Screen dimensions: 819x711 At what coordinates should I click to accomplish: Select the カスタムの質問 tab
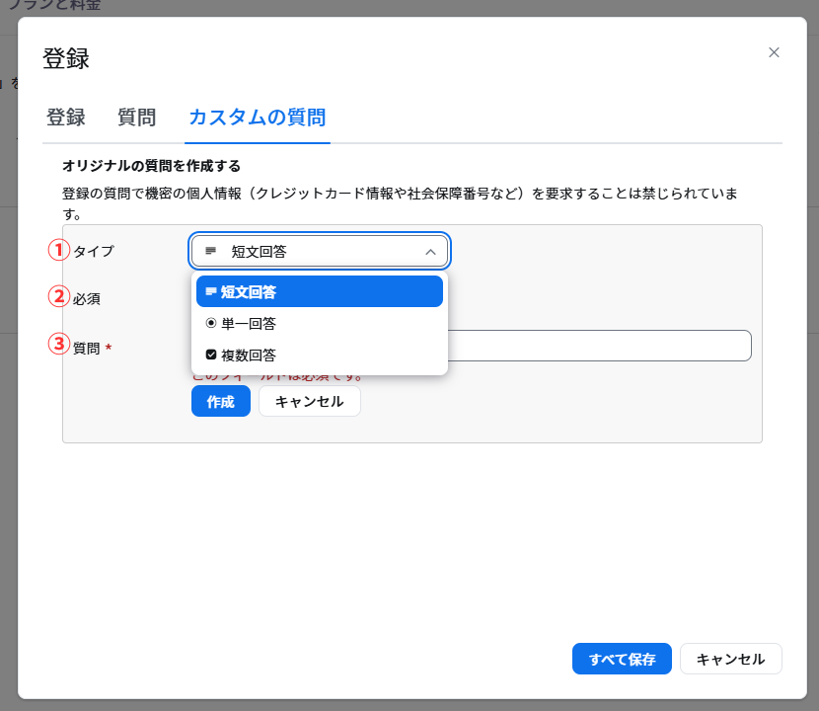257,118
